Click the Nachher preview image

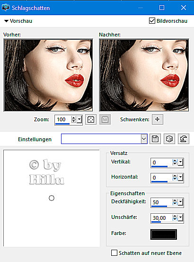[x=144, y=75]
